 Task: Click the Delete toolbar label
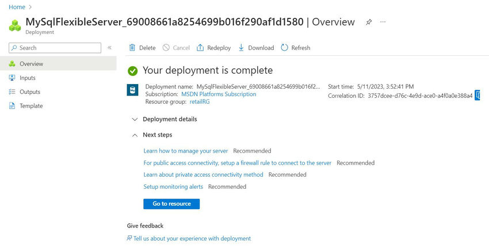click(x=147, y=48)
